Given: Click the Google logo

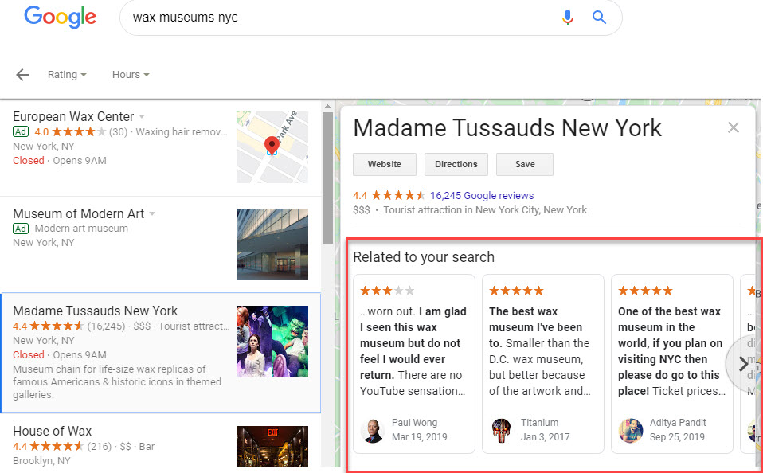Looking at the screenshot, I should 60,18.
